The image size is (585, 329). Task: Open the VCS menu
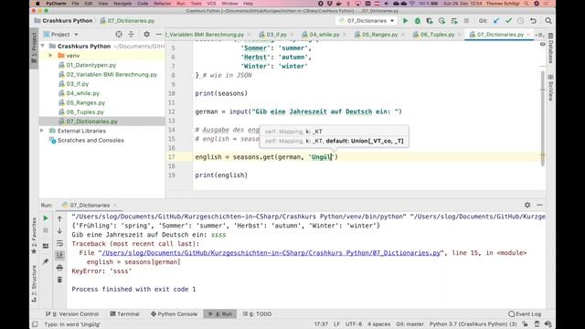(211, 4)
